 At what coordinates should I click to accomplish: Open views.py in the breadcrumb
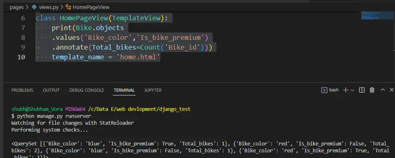coord(49,7)
